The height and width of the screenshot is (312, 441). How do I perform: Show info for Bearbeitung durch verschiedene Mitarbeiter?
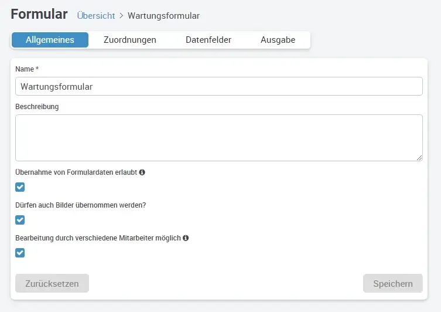point(186,238)
